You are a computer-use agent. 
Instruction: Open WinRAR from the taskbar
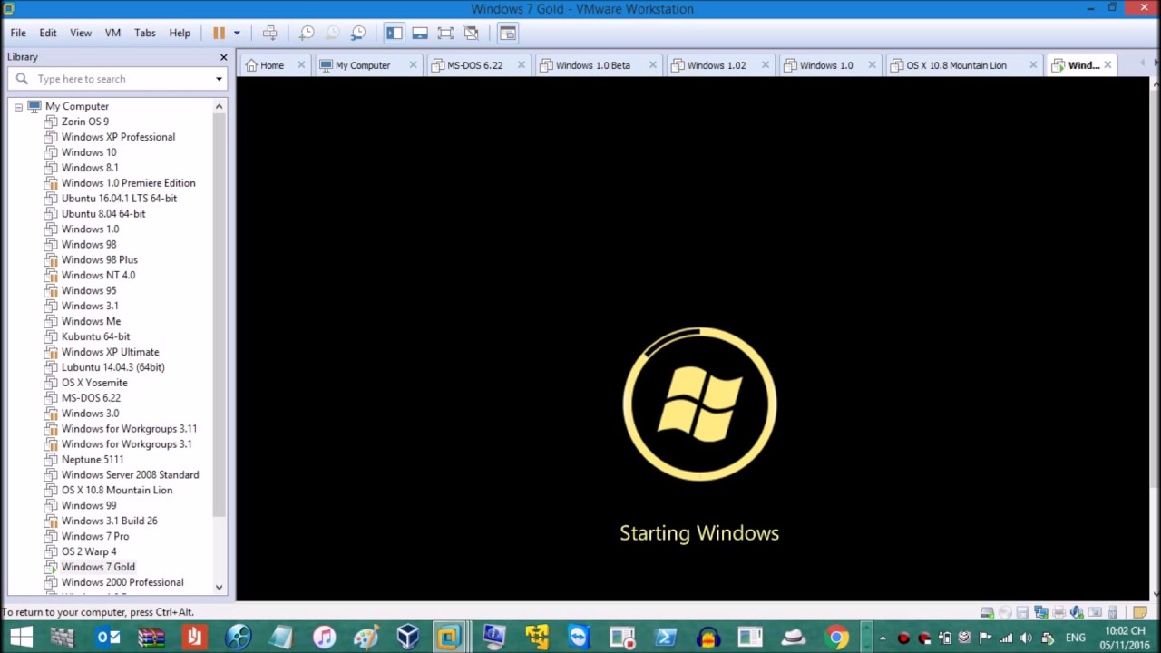coord(151,637)
